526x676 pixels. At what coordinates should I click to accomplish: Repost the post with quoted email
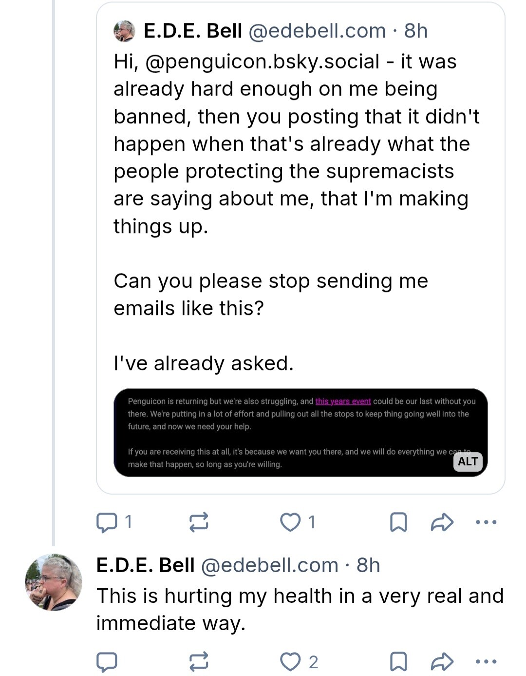[199, 522]
